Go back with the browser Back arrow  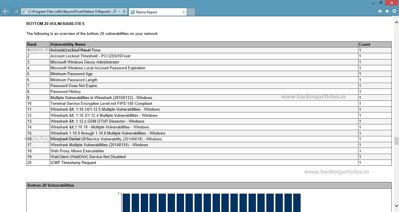coord(6,11)
